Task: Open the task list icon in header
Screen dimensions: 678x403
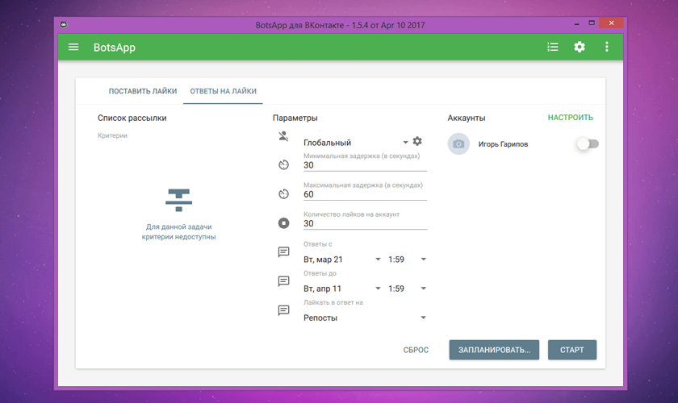Action: tap(553, 47)
